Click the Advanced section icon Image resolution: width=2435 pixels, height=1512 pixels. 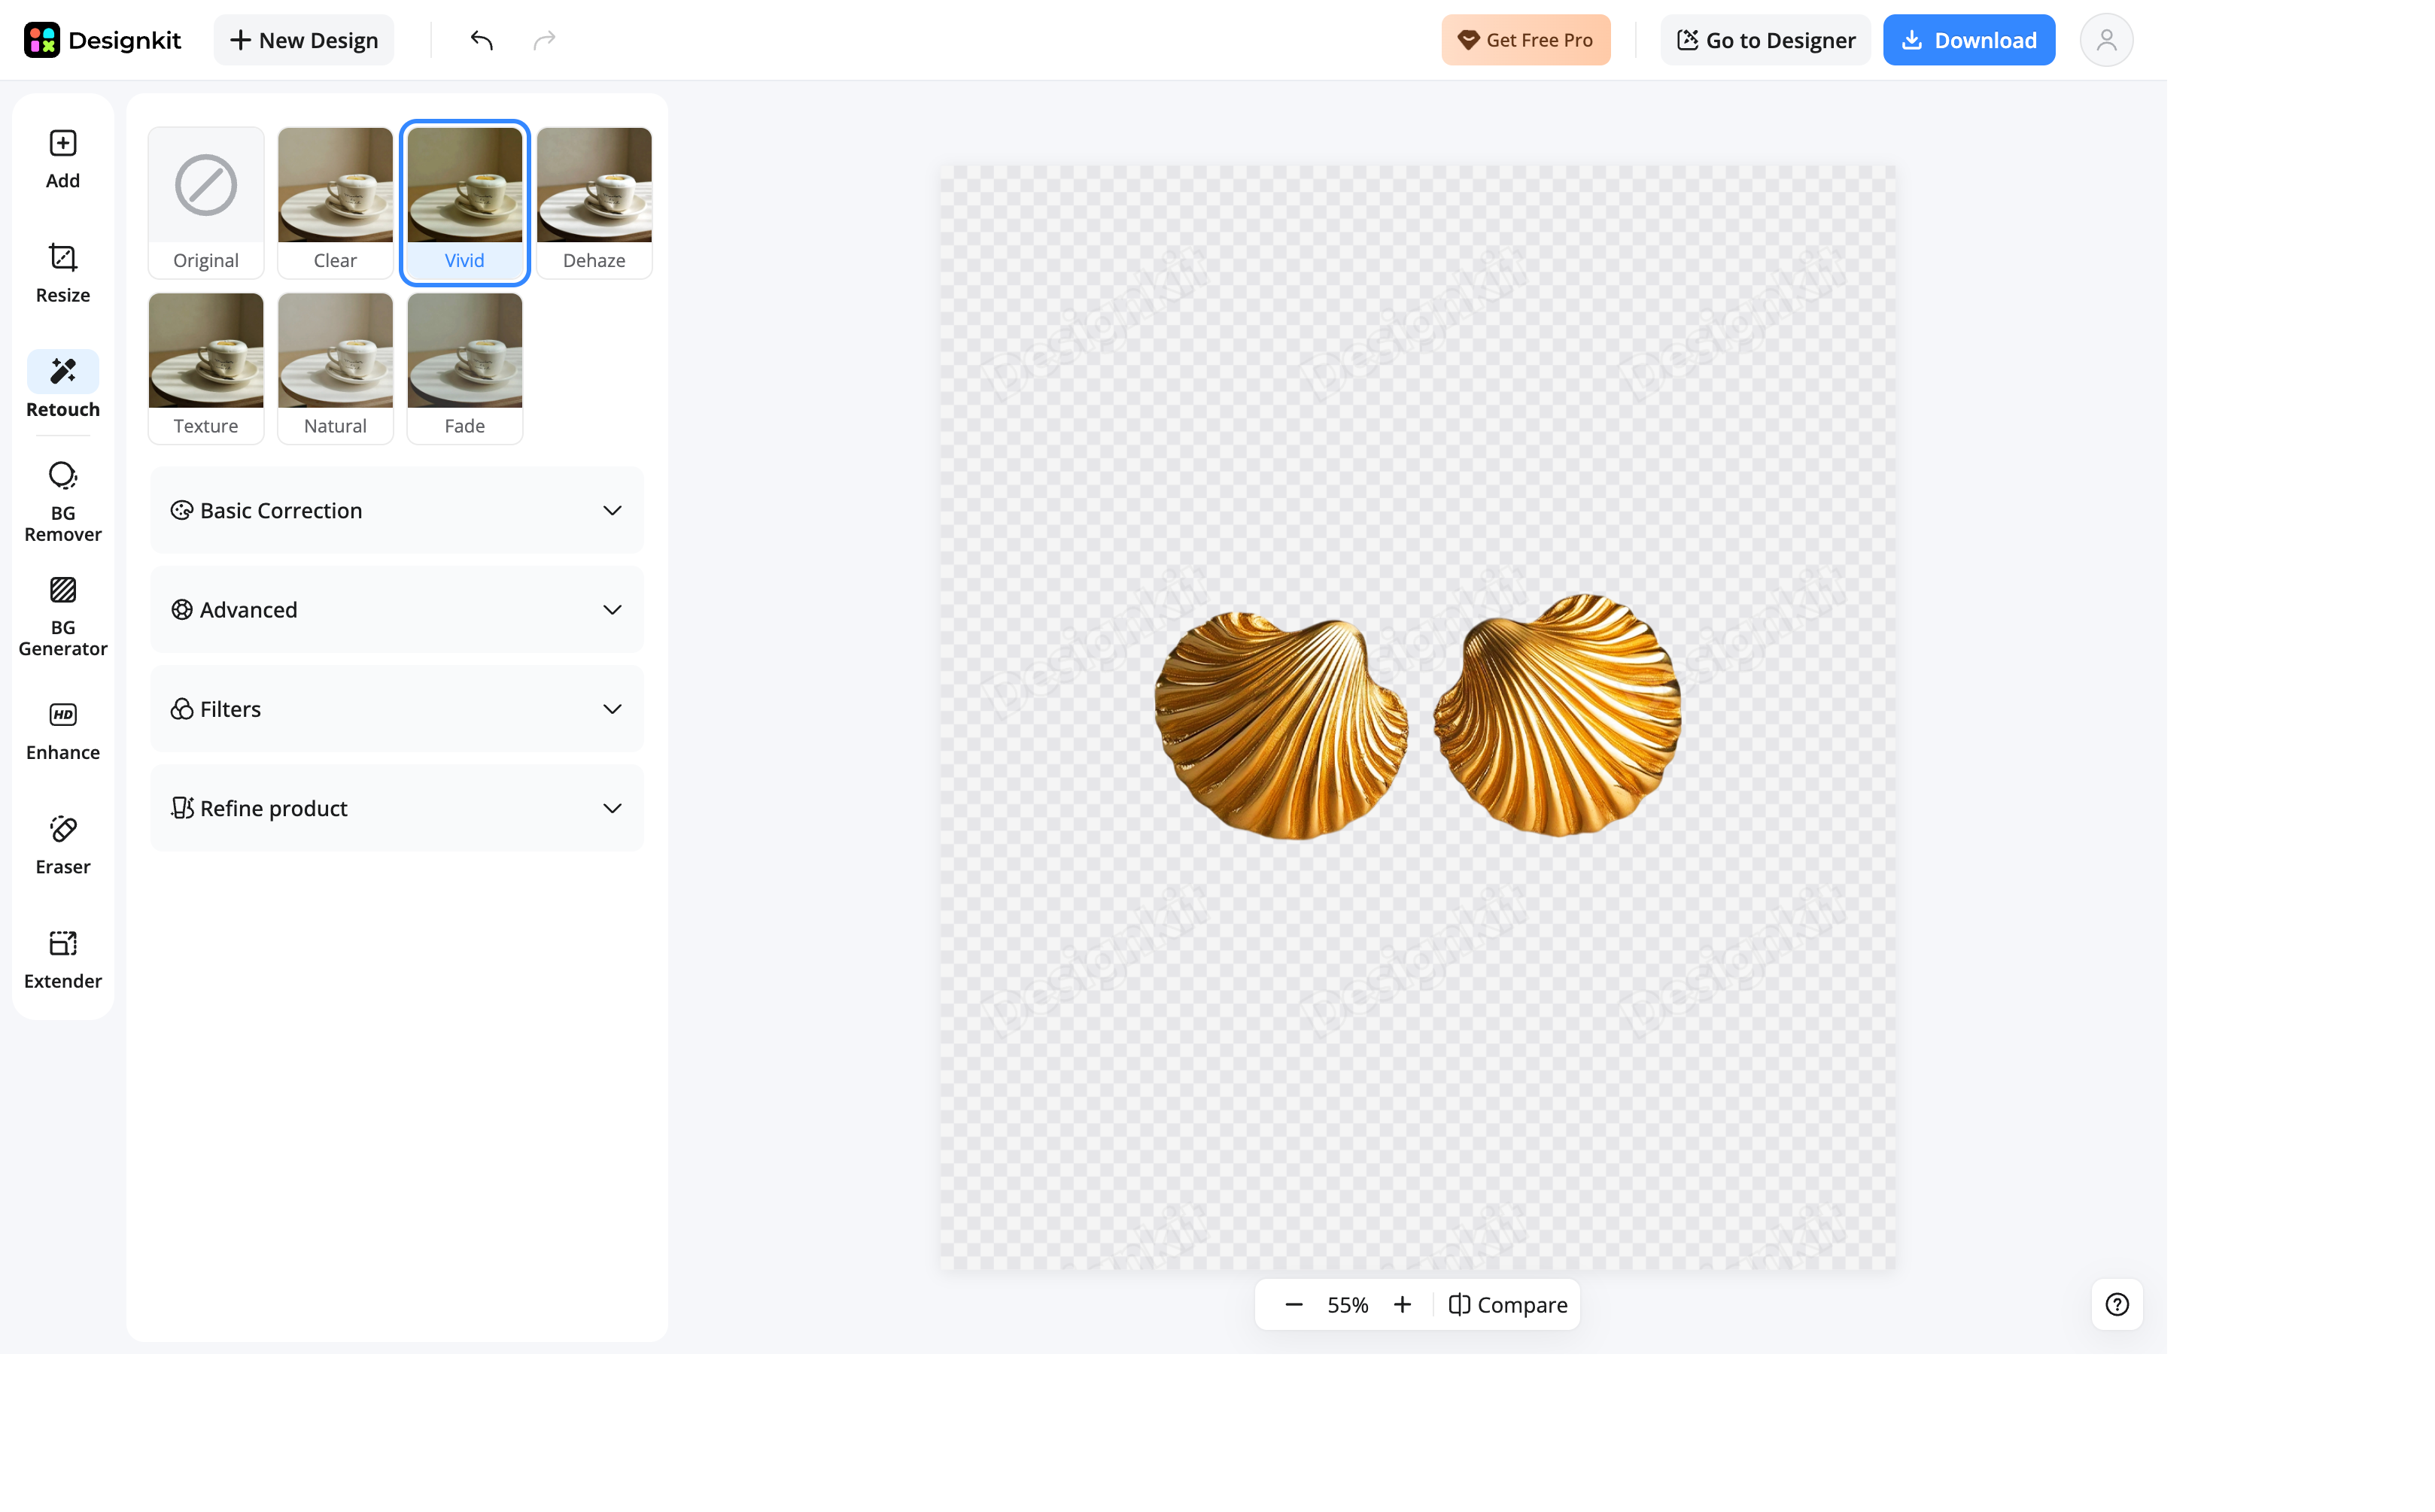pyautogui.click(x=182, y=610)
